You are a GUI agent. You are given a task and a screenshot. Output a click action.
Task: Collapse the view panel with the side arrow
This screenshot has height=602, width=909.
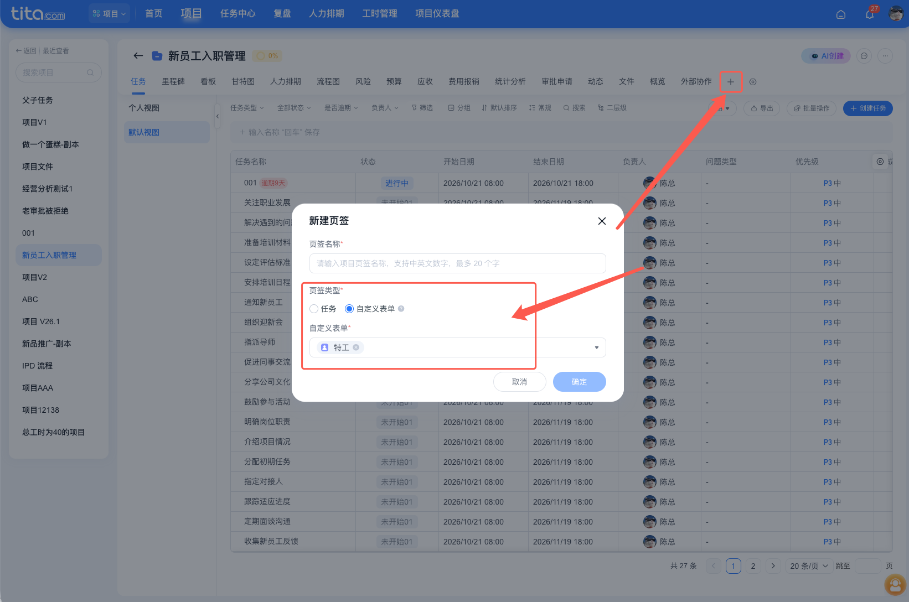pyautogui.click(x=217, y=116)
